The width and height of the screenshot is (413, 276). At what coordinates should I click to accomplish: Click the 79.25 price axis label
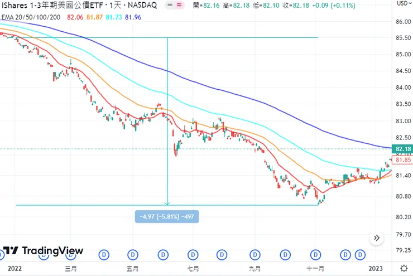coord(404,250)
